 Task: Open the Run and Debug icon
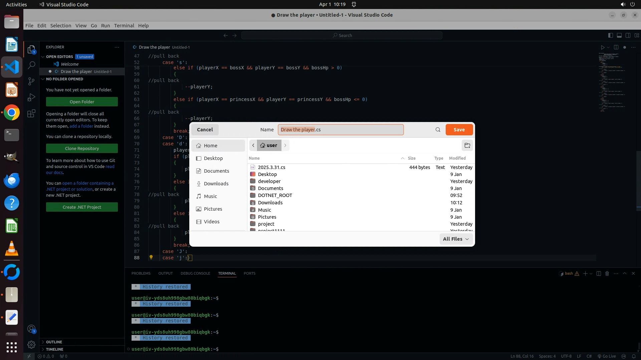[31, 97]
